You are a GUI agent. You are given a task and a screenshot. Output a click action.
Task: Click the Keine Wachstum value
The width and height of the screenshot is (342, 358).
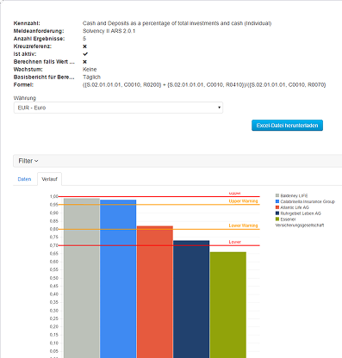coord(90,69)
